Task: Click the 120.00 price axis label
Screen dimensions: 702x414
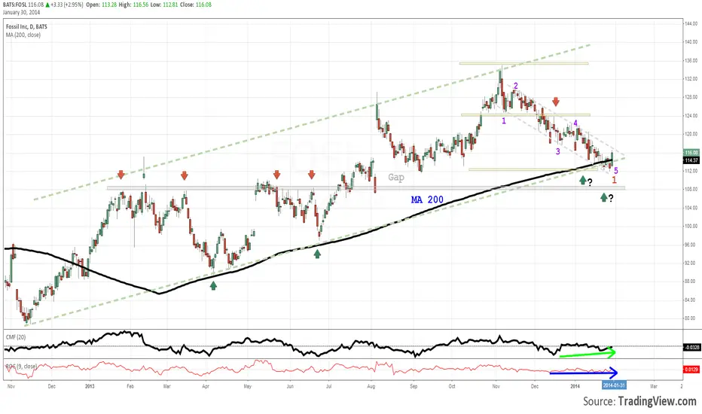Action: [x=691, y=134]
